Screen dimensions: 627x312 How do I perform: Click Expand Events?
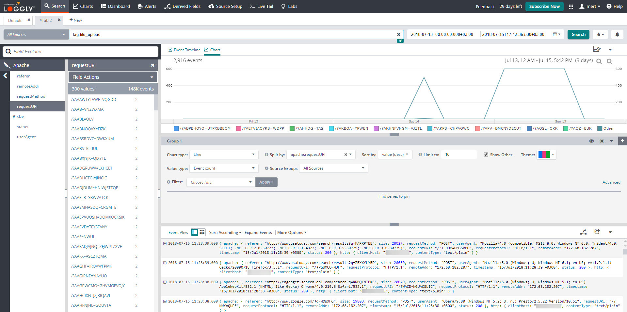[x=258, y=232]
